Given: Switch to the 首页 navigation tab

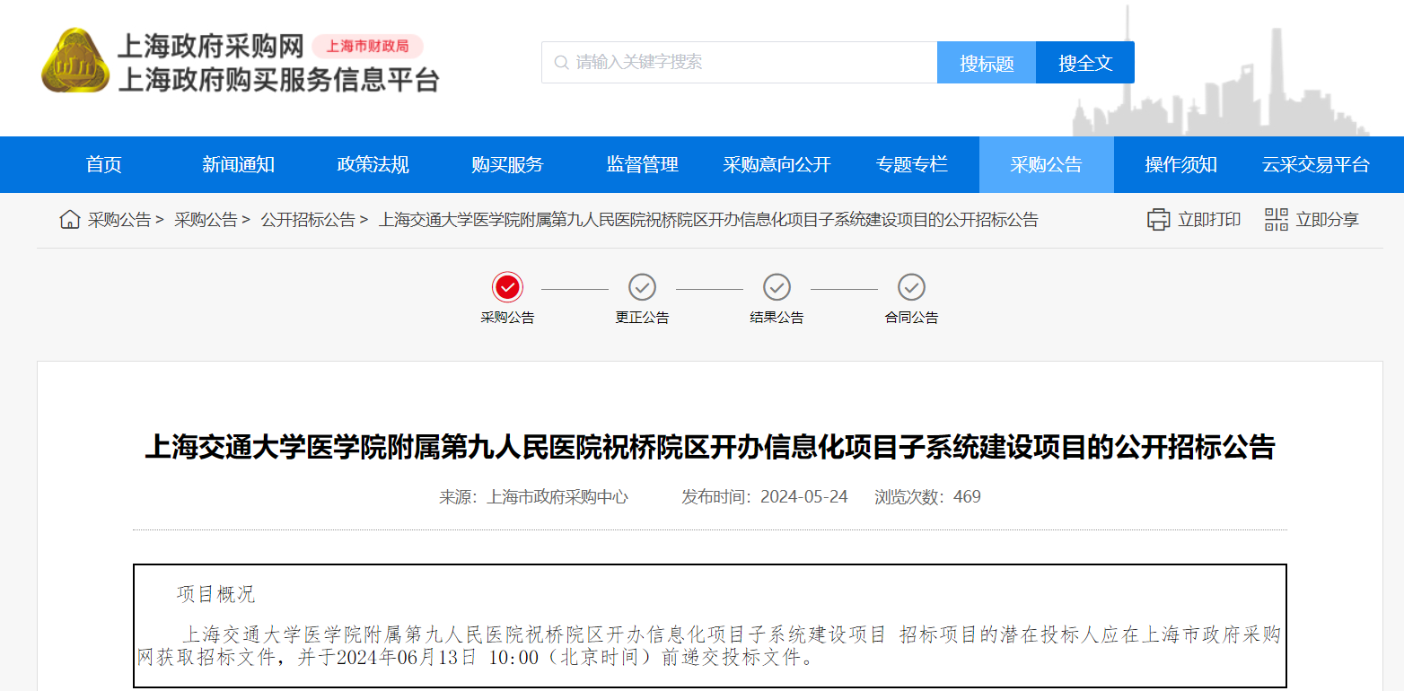Looking at the screenshot, I should point(102,164).
